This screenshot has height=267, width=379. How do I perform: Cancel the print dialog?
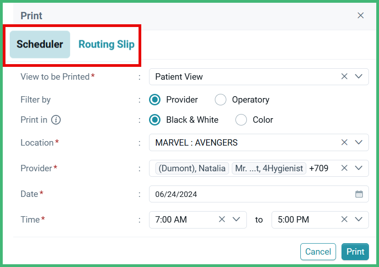pos(318,251)
